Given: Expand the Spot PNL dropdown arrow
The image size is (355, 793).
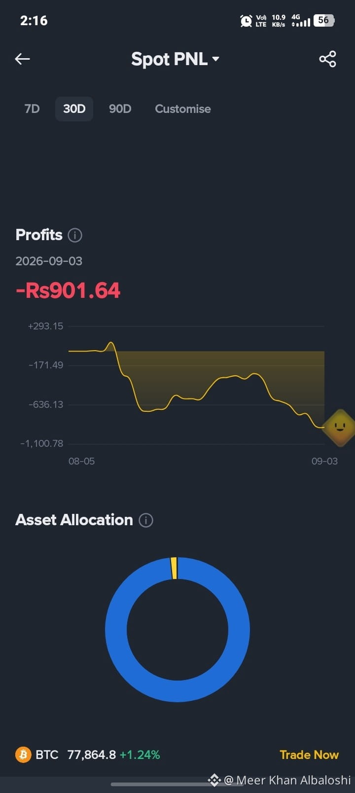Looking at the screenshot, I should tap(215, 59).
